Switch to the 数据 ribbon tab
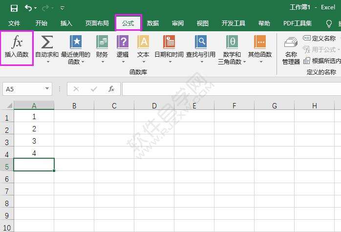This screenshot has width=341, height=232. (x=153, y=23)
